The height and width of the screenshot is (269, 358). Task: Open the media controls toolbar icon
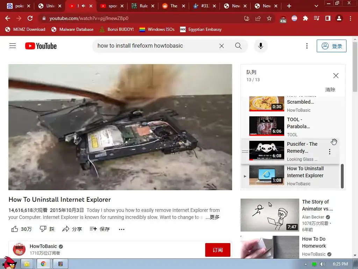click(x=317, y=18)
